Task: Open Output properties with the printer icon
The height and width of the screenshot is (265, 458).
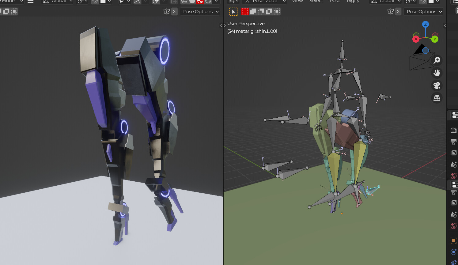Action: tap(453, 142)
